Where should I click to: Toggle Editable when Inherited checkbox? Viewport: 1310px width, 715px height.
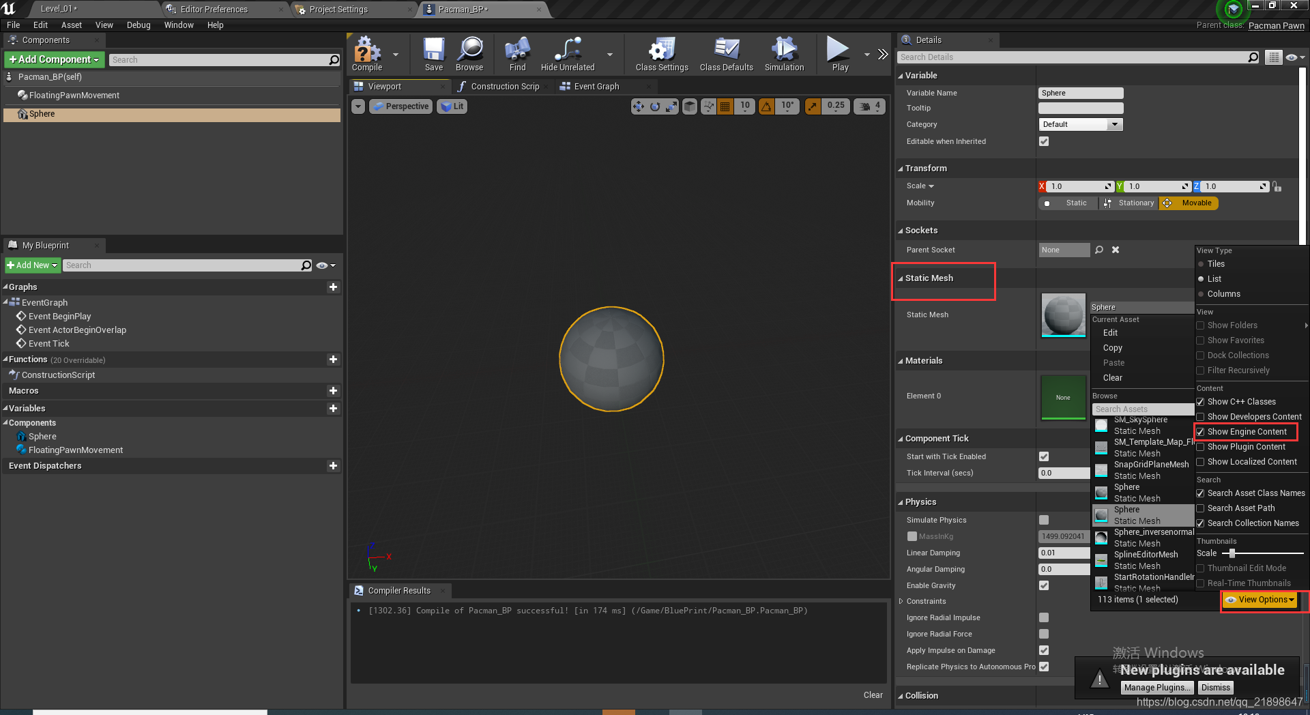1044,141
